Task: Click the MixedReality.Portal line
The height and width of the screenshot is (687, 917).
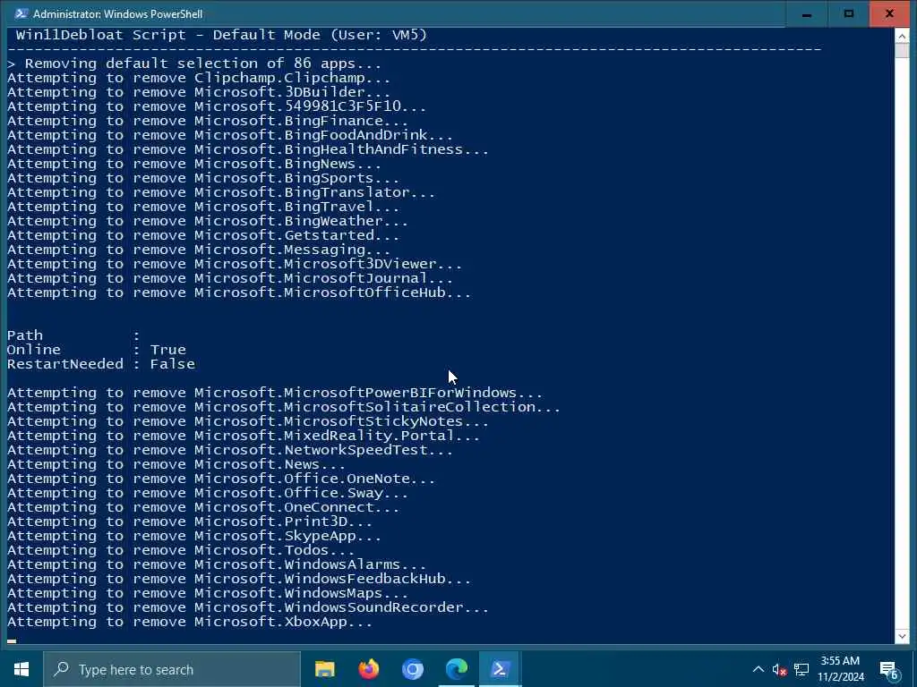Action: 244,436
